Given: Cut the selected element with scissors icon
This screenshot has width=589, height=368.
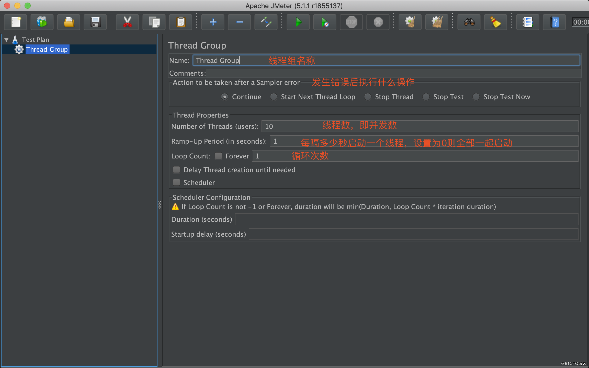Looking at the screenshot, I should (x=127, y=22).
